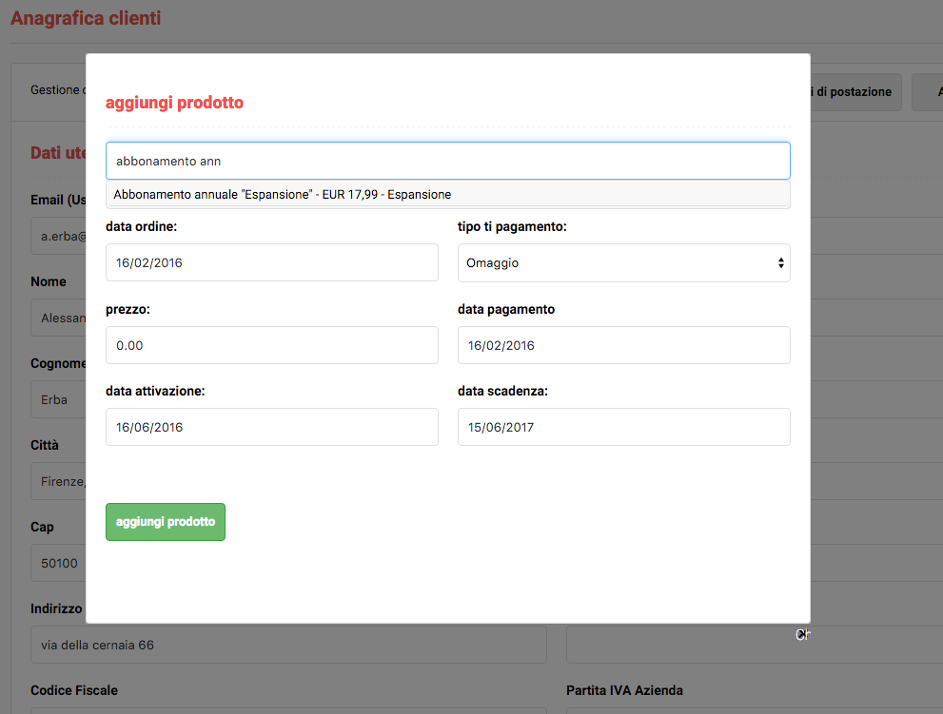Open the tipo ti pagamento dropdown
The width and height of the screenshot is (943, 714).
coord(623,262)
